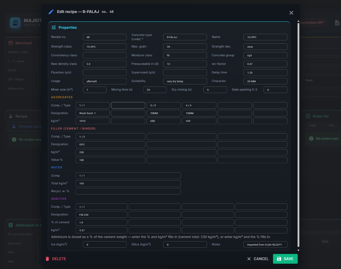The width and height of the screenshot is (341, 269).
Task: Click the Usage field showing allerwelt
Action: (x=105, y=81)
